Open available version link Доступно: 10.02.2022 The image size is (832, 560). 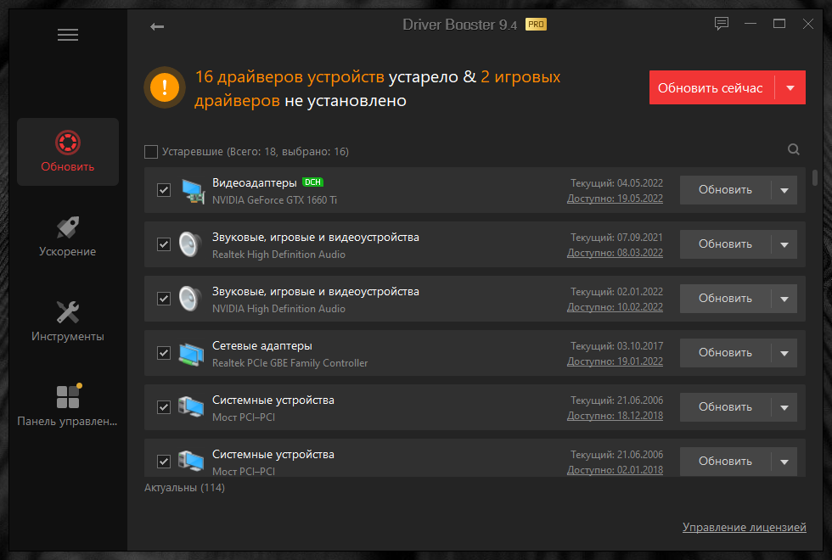pos(615,307)
